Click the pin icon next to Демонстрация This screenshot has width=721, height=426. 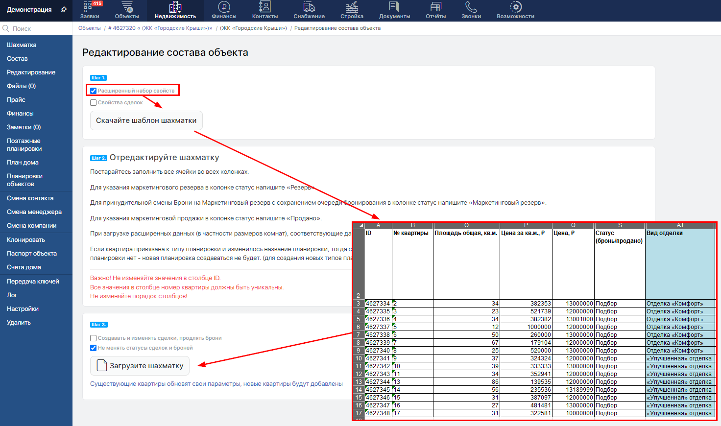point(64,9)
